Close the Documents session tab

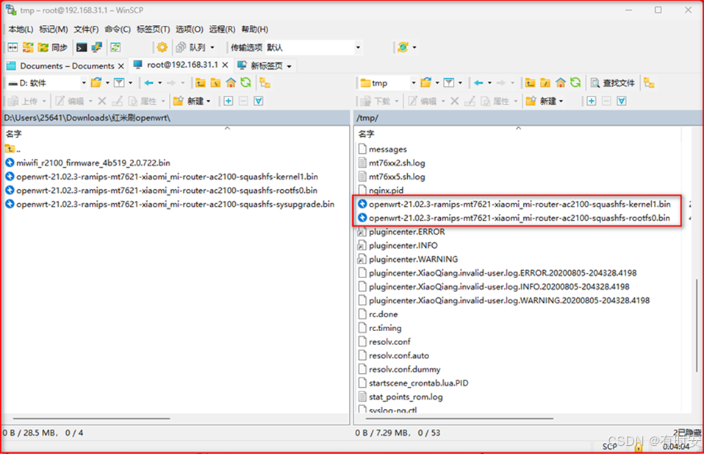[x=122, y=65]
